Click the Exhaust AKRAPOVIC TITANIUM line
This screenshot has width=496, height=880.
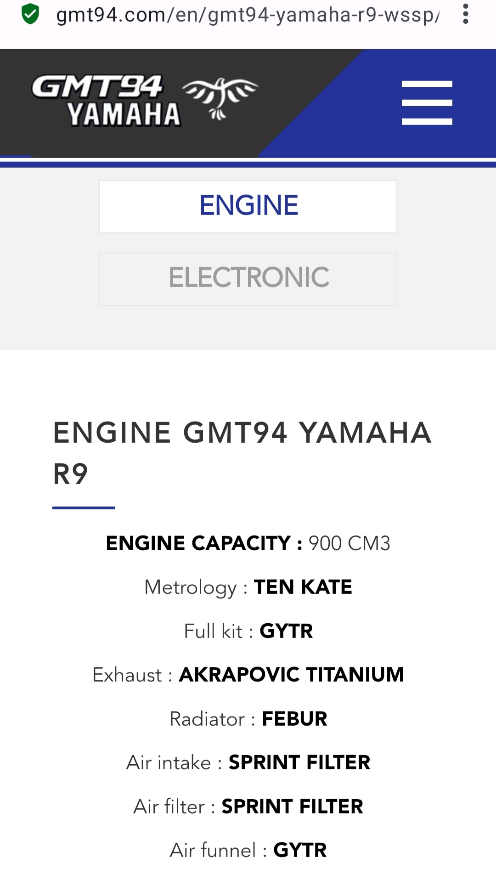click(248, 675)
